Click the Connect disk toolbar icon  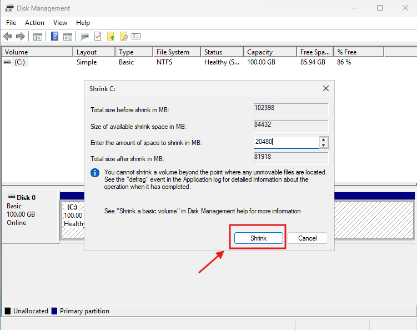point(85,37)
